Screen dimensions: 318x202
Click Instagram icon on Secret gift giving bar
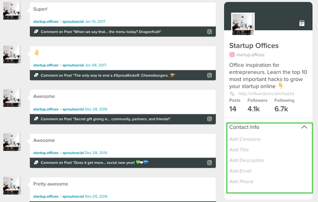click(x=209, y=119)
